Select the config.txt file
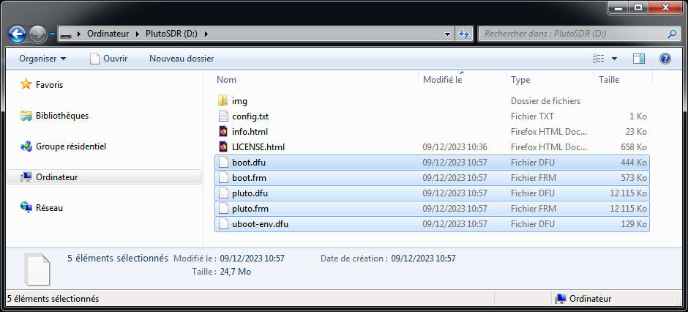Viewport: 688px width, 312px height. click(x=250, y=116)
